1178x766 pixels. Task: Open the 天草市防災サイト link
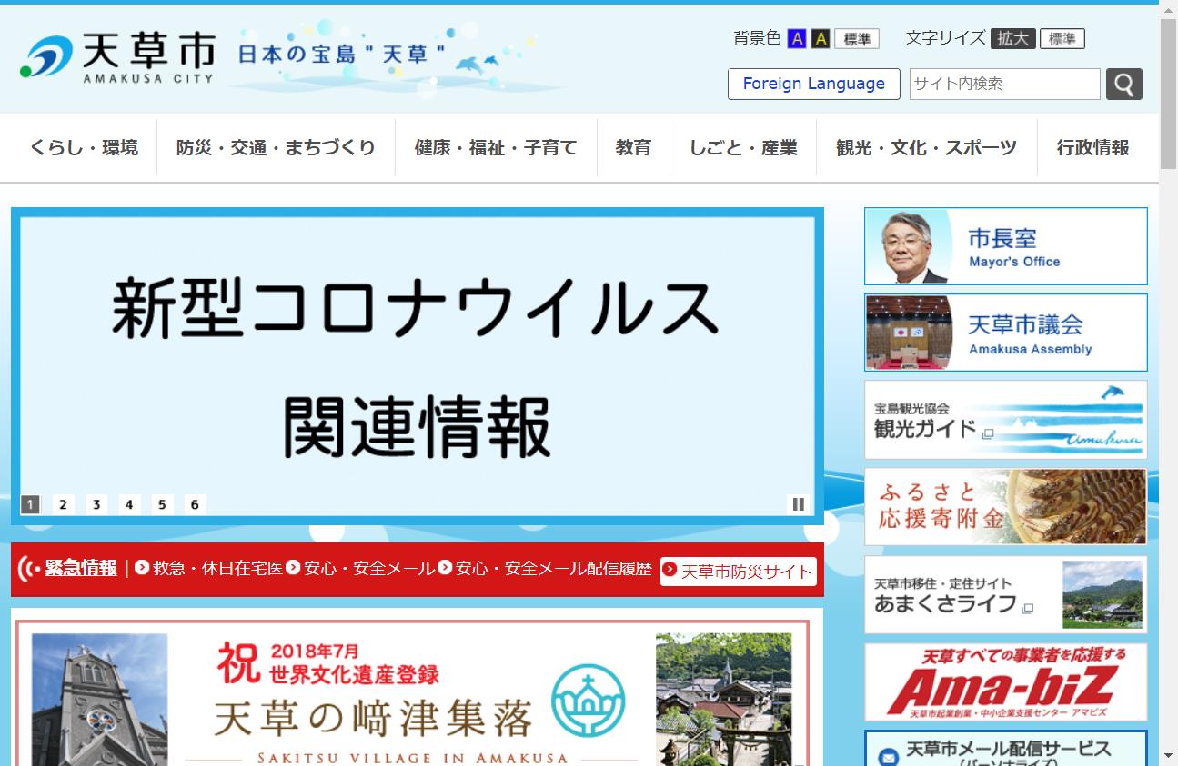point(740,572)
